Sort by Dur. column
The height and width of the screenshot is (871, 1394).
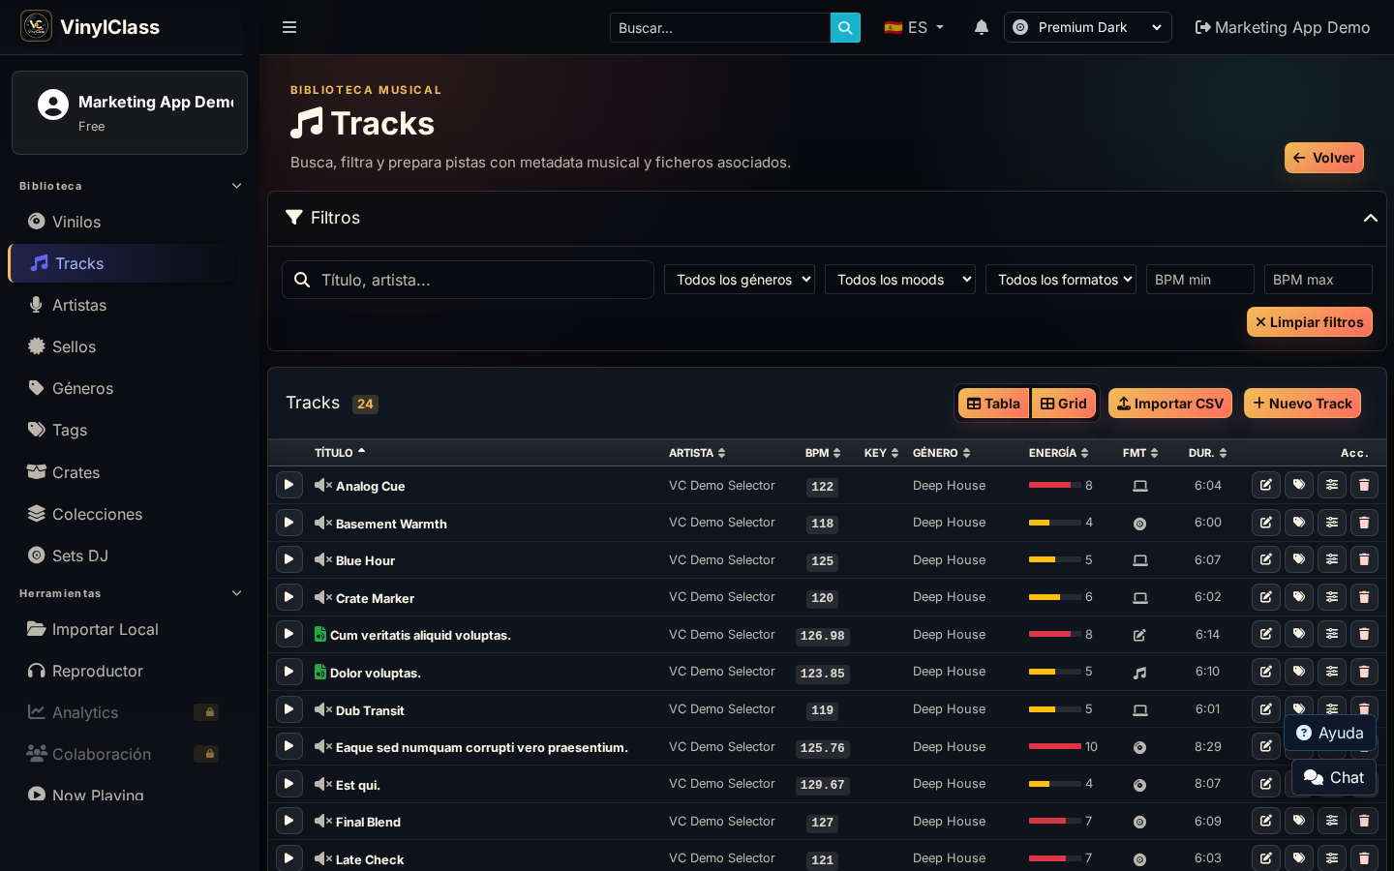pos(1208,453)
